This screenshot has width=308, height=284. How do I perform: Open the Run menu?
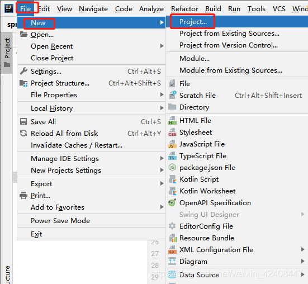(x=234, y=9)
